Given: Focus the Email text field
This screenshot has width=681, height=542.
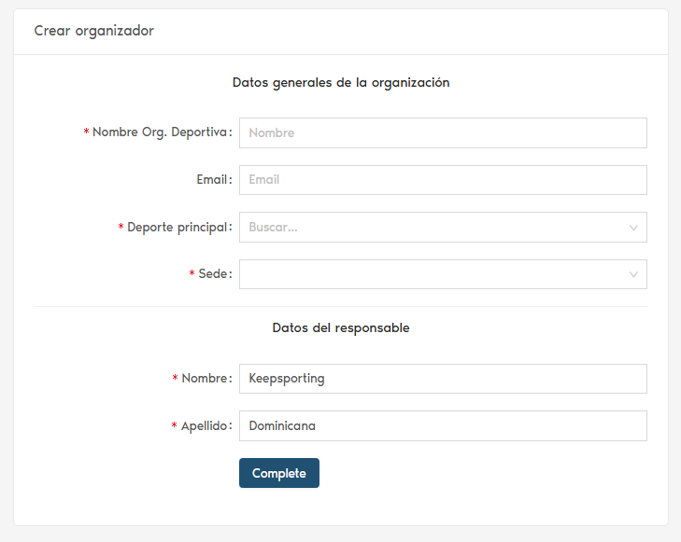Looking at the screenshot, I should pos(443,180).
